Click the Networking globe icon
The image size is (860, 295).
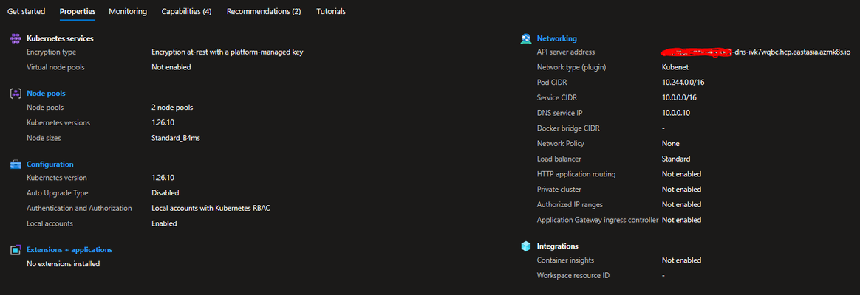tap(526, 38)
